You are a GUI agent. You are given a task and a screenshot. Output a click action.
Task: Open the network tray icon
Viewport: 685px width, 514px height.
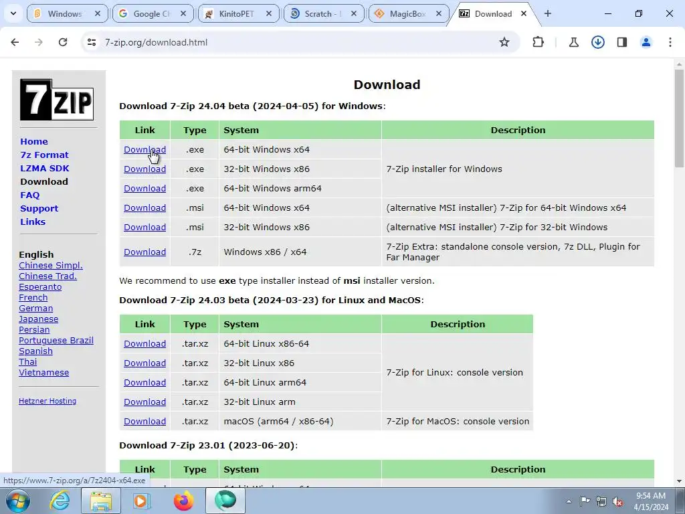click(601, 501)
